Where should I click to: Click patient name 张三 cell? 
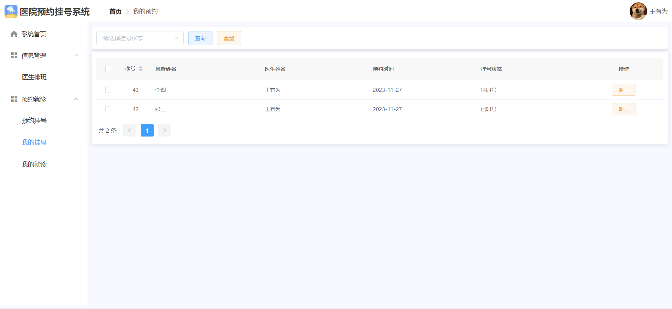point(161,109)
